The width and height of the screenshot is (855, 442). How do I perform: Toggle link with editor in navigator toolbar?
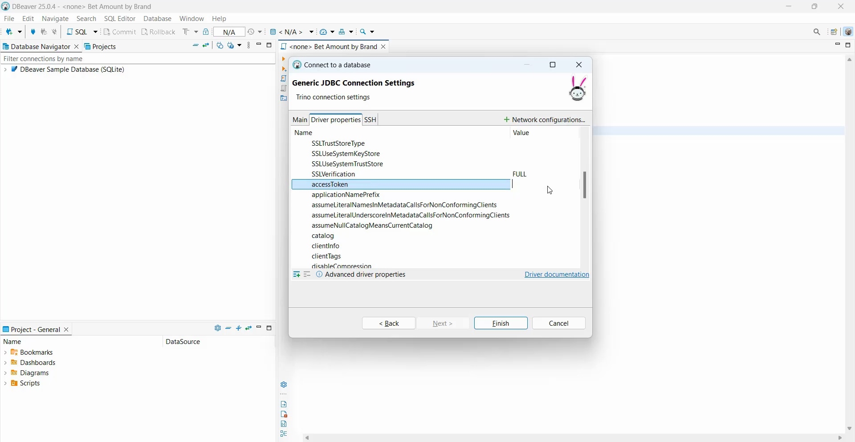tap(205, 45)
